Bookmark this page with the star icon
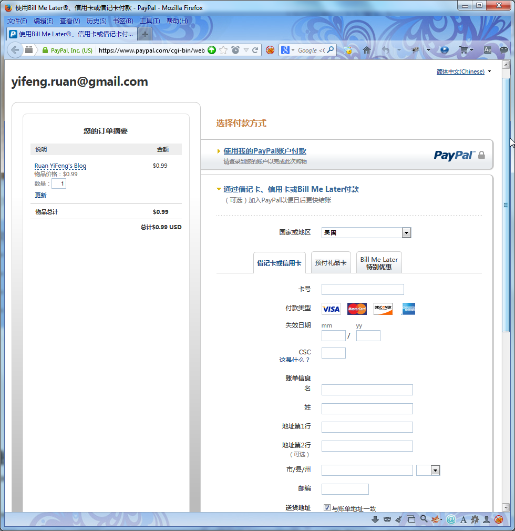 tap(223, 50)
